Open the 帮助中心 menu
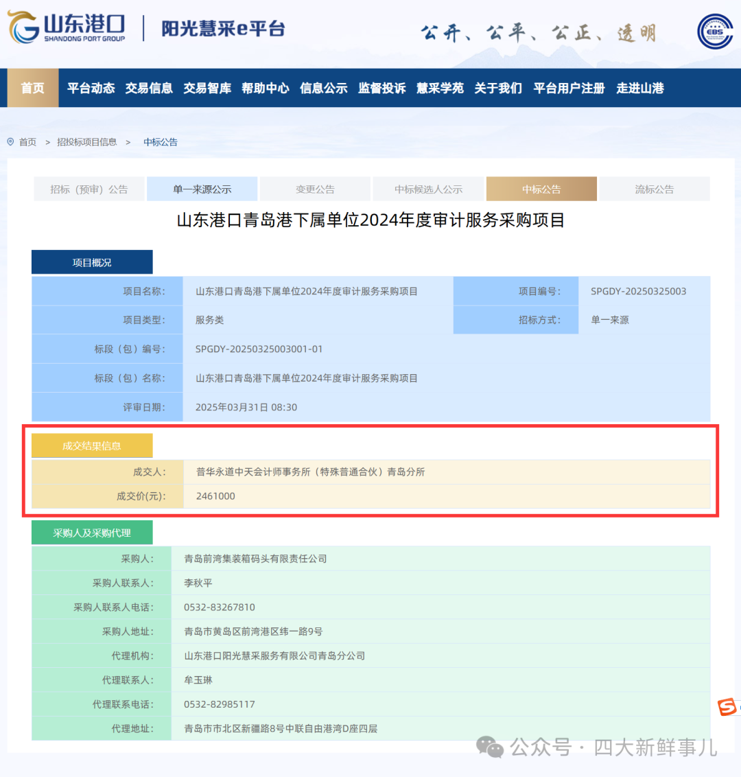Screen dimensions: 741x777 tap(266, 89)
